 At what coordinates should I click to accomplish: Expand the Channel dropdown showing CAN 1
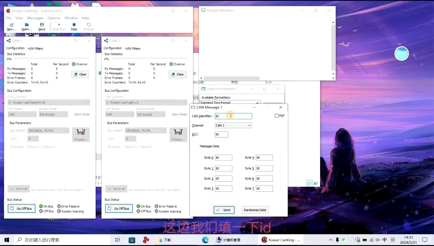(x=233, y=125)
